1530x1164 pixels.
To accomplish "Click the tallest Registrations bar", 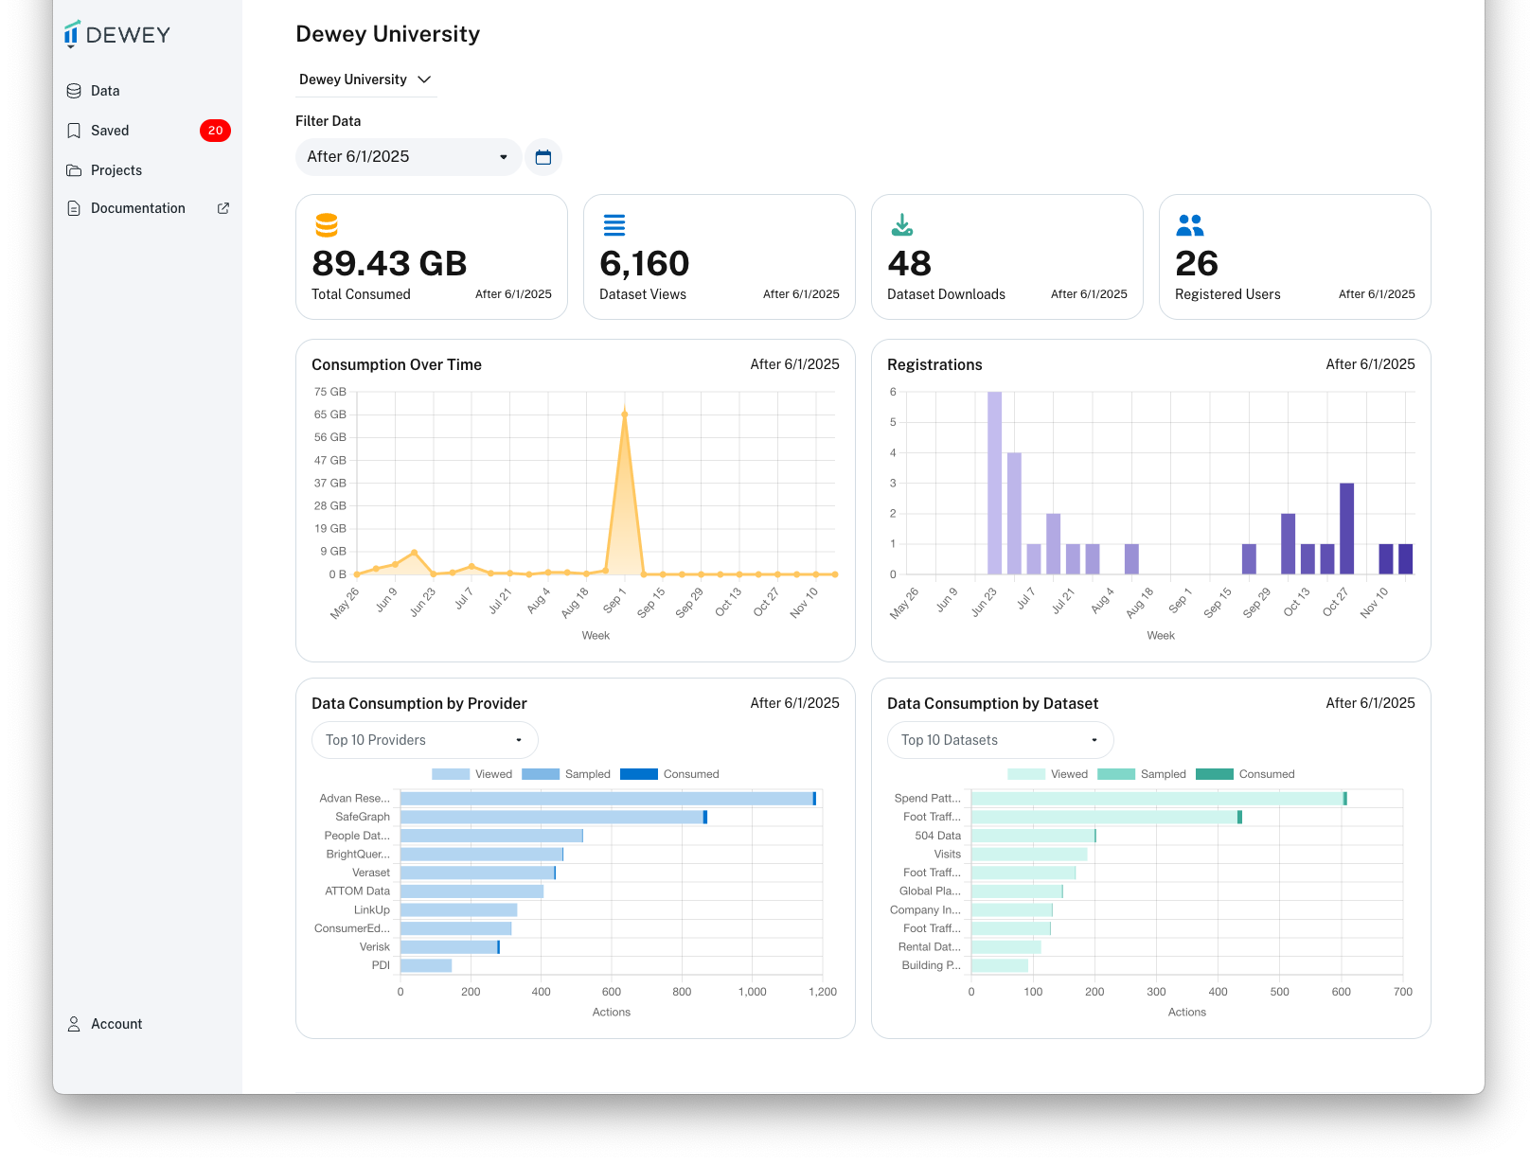I will (x=994, y=483).
